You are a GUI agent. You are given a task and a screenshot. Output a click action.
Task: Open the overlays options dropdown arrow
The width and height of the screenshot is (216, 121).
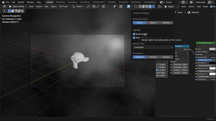[132, 7]
